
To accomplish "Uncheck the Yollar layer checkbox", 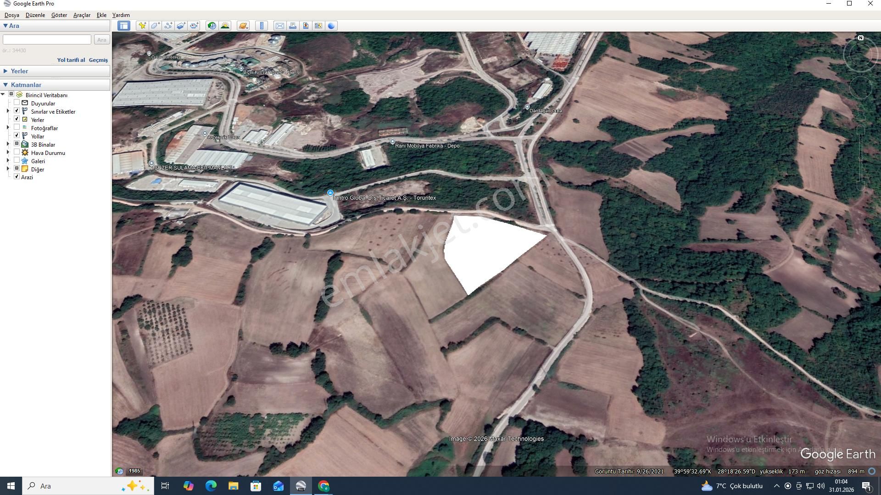I will click(x=17, y=136).
